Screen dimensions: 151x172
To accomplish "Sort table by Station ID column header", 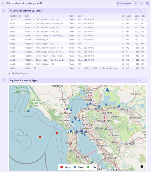I will pyautogui.click(x=15, y=16).
